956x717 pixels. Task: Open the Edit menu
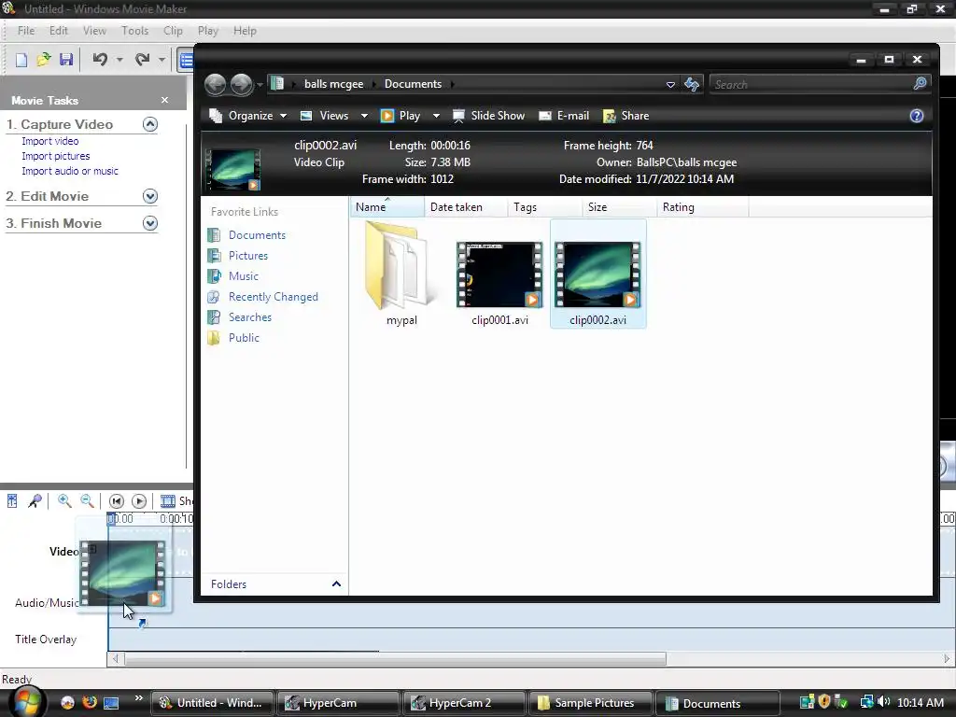click(x=59, y=31)
